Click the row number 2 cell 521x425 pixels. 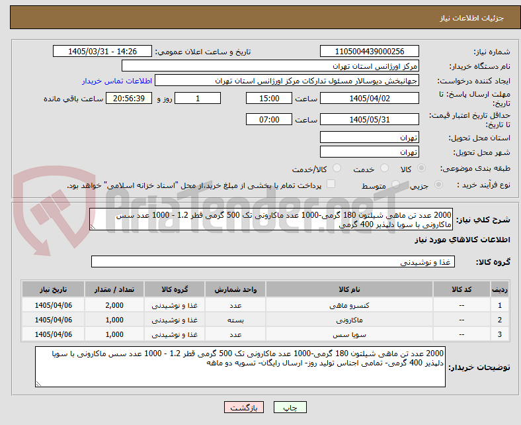pyautogui.click(x=500, y=320)
